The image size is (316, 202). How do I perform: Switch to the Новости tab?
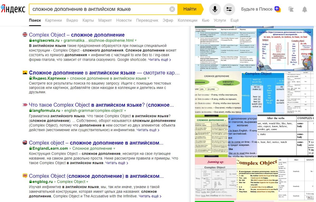tap(124, 20)
